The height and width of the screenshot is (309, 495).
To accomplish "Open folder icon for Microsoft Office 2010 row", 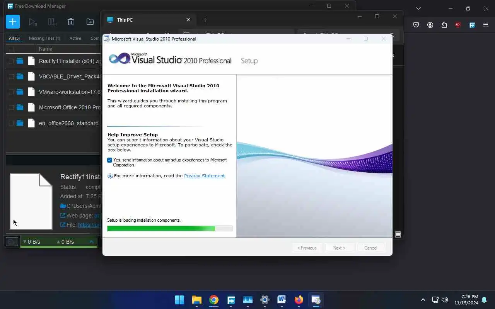I will point(20,107).
